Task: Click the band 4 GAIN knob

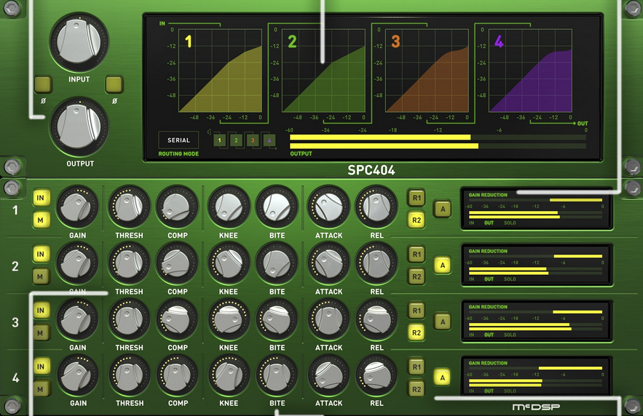Action: pos(77,375)
